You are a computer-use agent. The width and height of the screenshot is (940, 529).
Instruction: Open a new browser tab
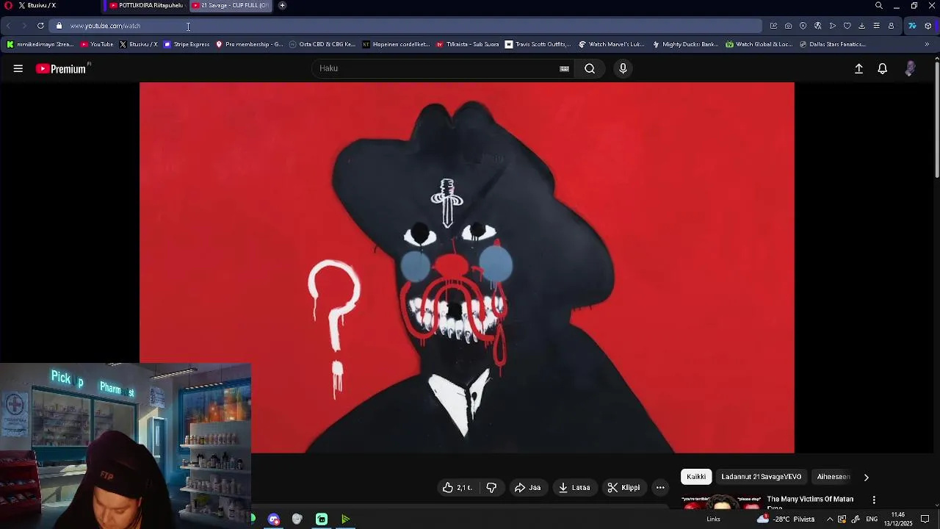coord(282,5)
